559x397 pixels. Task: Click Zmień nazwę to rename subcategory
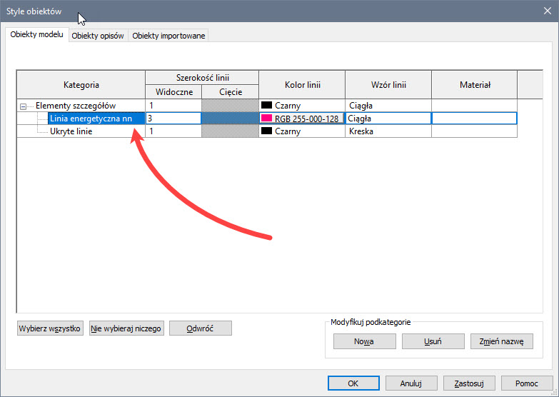501,341
